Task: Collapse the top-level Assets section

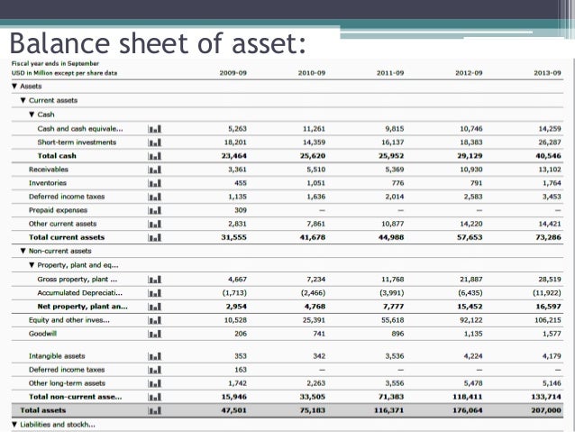Action: click(14, 86)
